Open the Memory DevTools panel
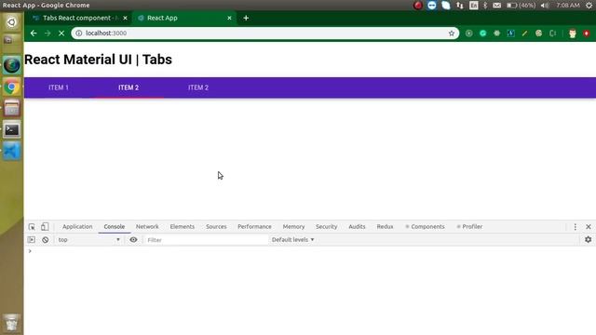The height and width of the screenshot is (335, 596). click(x=293, y=227)
